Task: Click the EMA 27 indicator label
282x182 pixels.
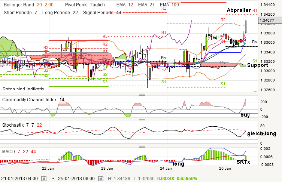Action: pyautogui.click(x=146, y=4)
